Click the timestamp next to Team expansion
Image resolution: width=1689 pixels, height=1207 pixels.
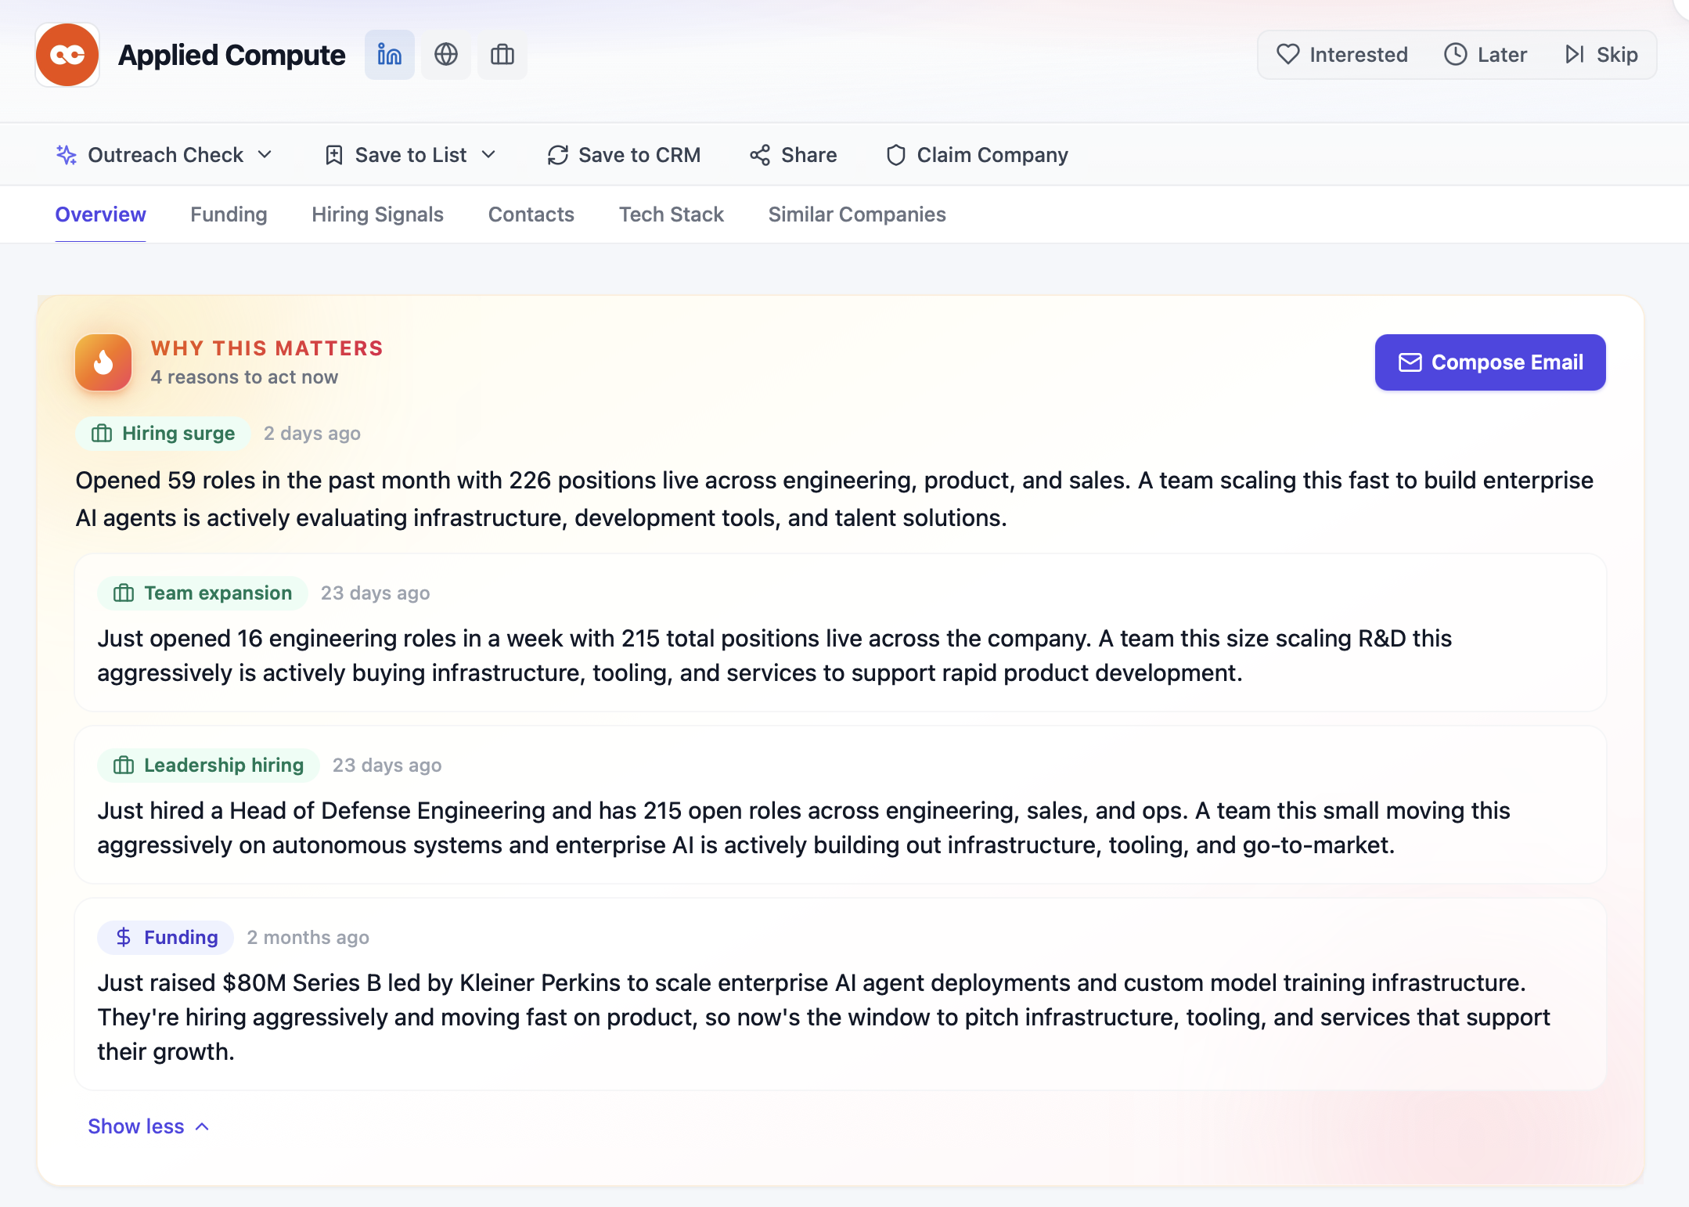[375, 593]
